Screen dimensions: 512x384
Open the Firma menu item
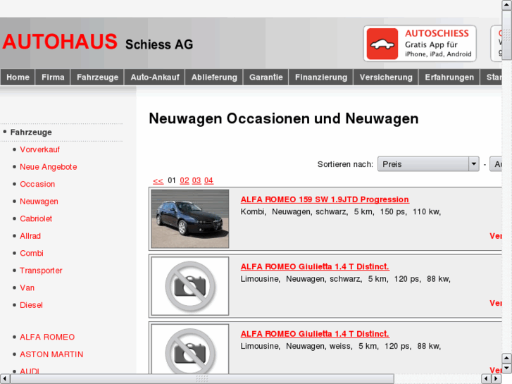[53, 77]
